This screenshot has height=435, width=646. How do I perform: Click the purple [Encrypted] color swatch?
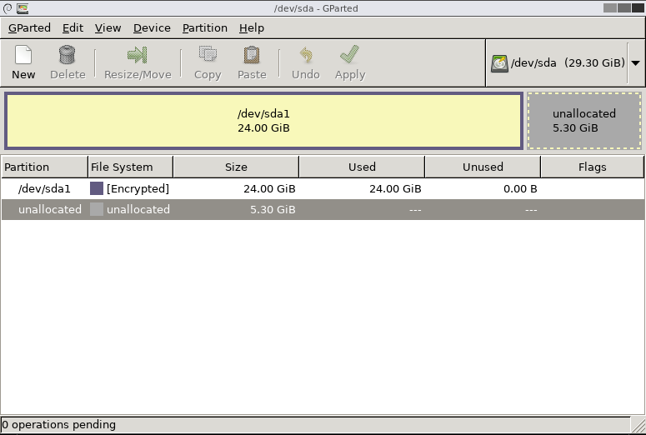point(97,188)
